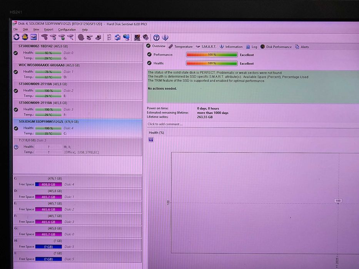Click the H: free space (? GB) bar
Screen dimensions: 359x269
click(48, 247)
